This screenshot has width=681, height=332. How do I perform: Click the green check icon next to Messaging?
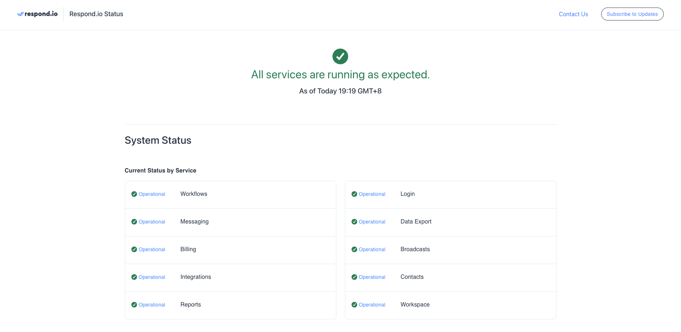pos(135,222)
